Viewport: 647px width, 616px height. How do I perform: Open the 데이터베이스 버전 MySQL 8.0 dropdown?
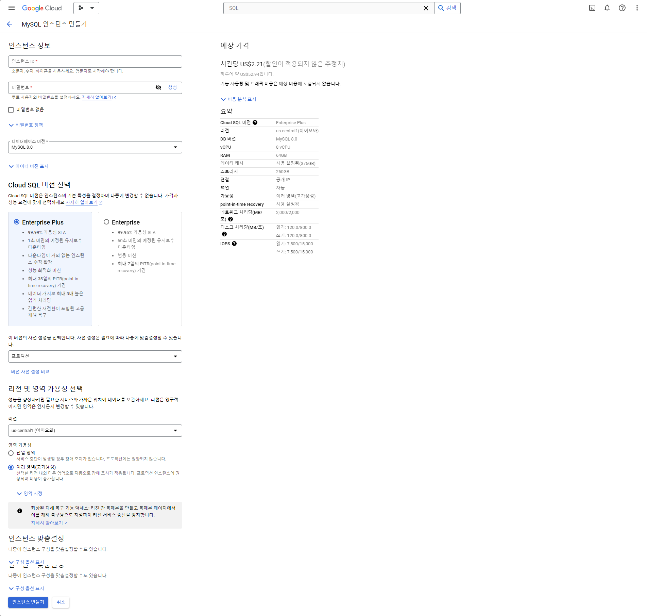(x=95, y=147)
